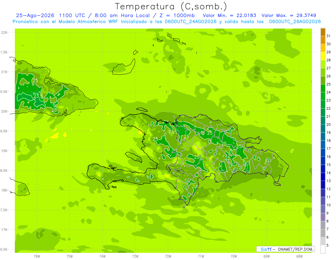The width and height of the screenshot is (336, 260).
Task: Click the color scale value '5'
Action: 328,245
